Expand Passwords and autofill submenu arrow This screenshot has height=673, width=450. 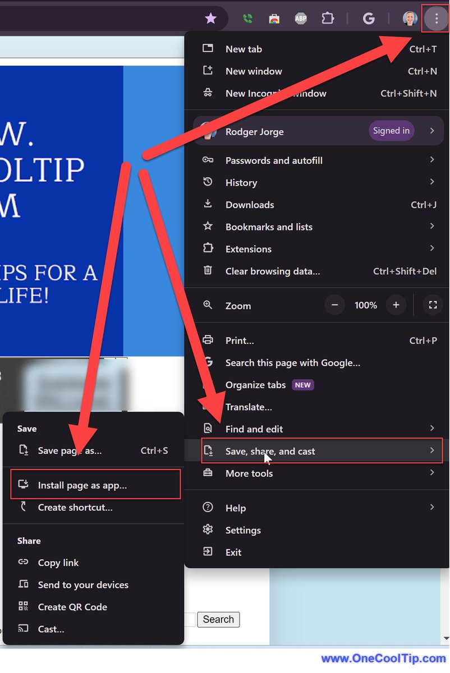pos(432,160)
